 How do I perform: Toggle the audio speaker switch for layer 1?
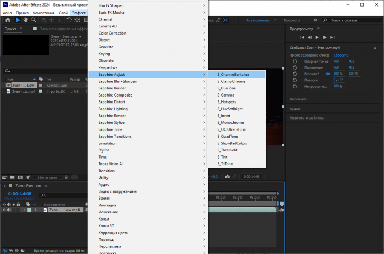[x=9, y=210]
